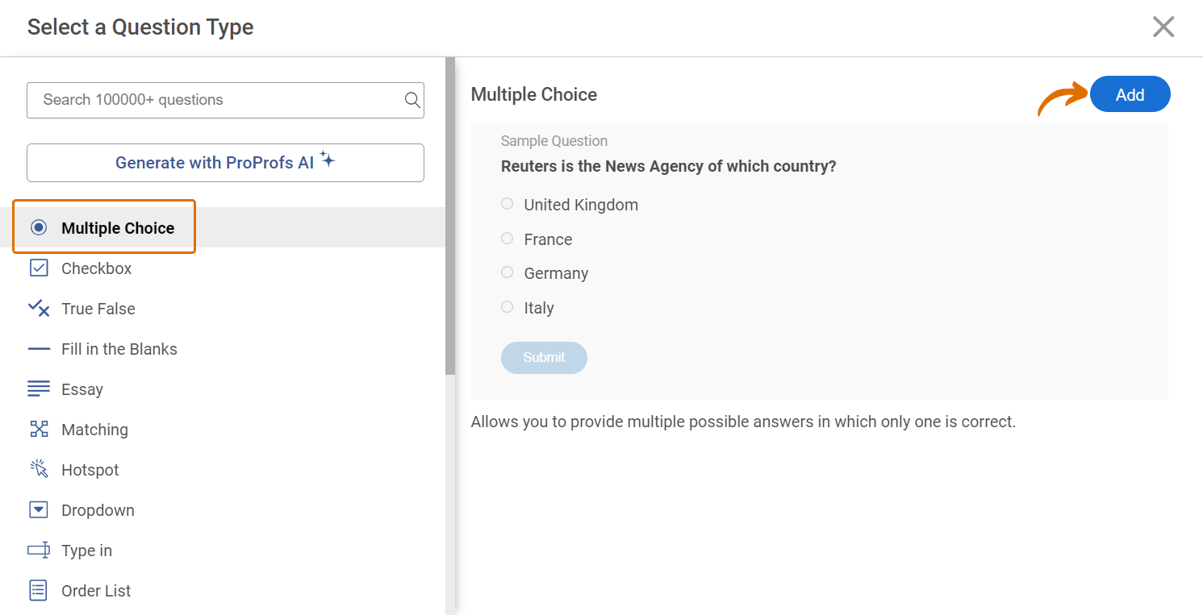Click the Essay lines icon
Image resolution: width=1203 pixels, height=615 pixels.
tap(39, 389)
